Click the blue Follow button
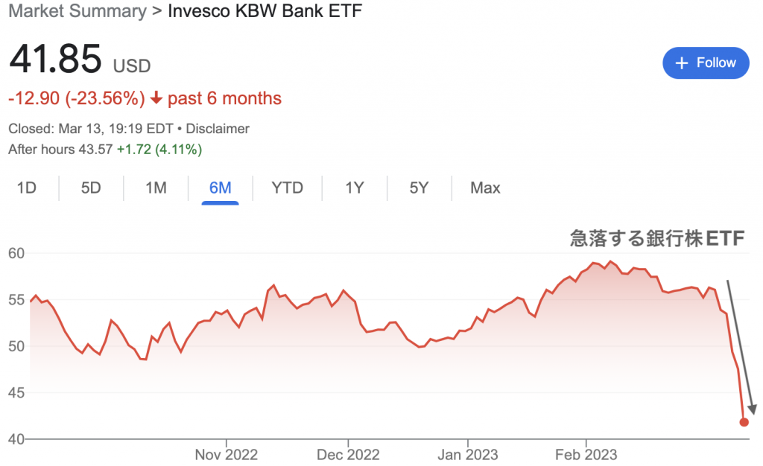This screenshot has height=466, width=763. 706,63
